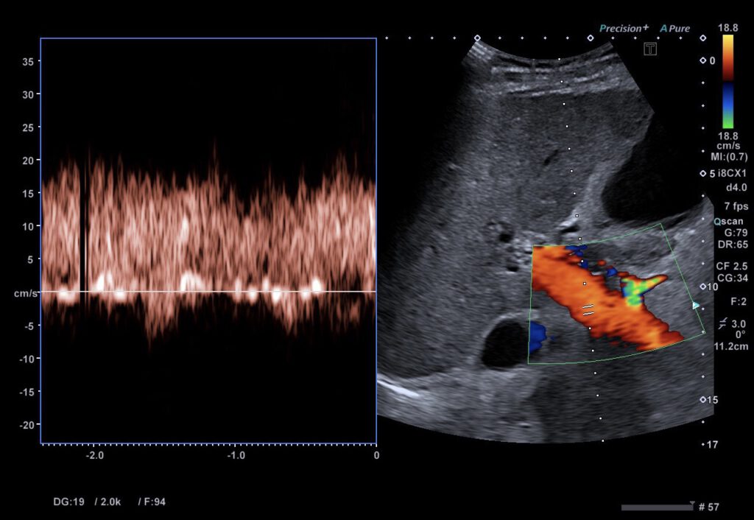Click the color Doppler velocity scale bar
Viewport: 754px width, 520px height.
728,81
